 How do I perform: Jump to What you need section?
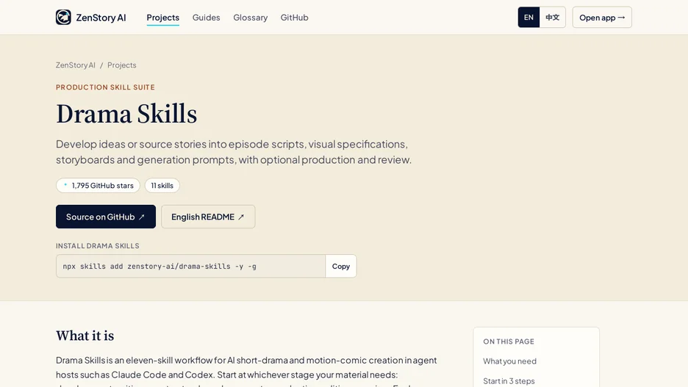pyautogui.click(x=510, y=361)
